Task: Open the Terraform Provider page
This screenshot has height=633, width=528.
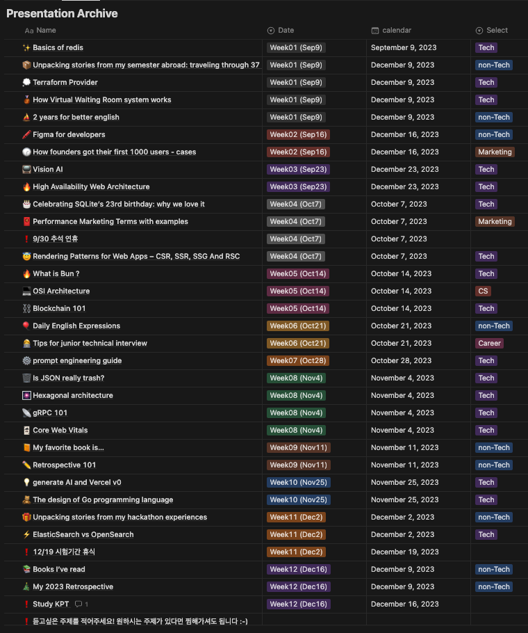Action: point(65,82)
